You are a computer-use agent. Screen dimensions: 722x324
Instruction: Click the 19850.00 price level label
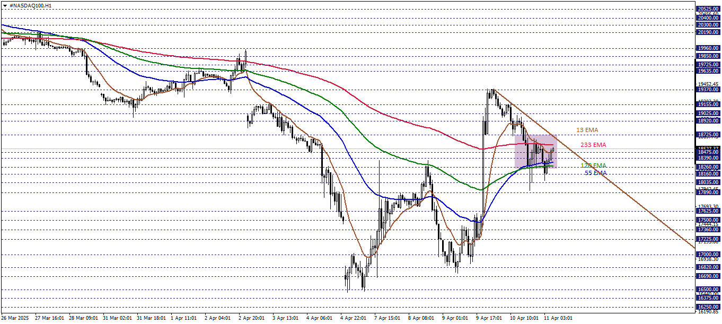coord(709,56)
